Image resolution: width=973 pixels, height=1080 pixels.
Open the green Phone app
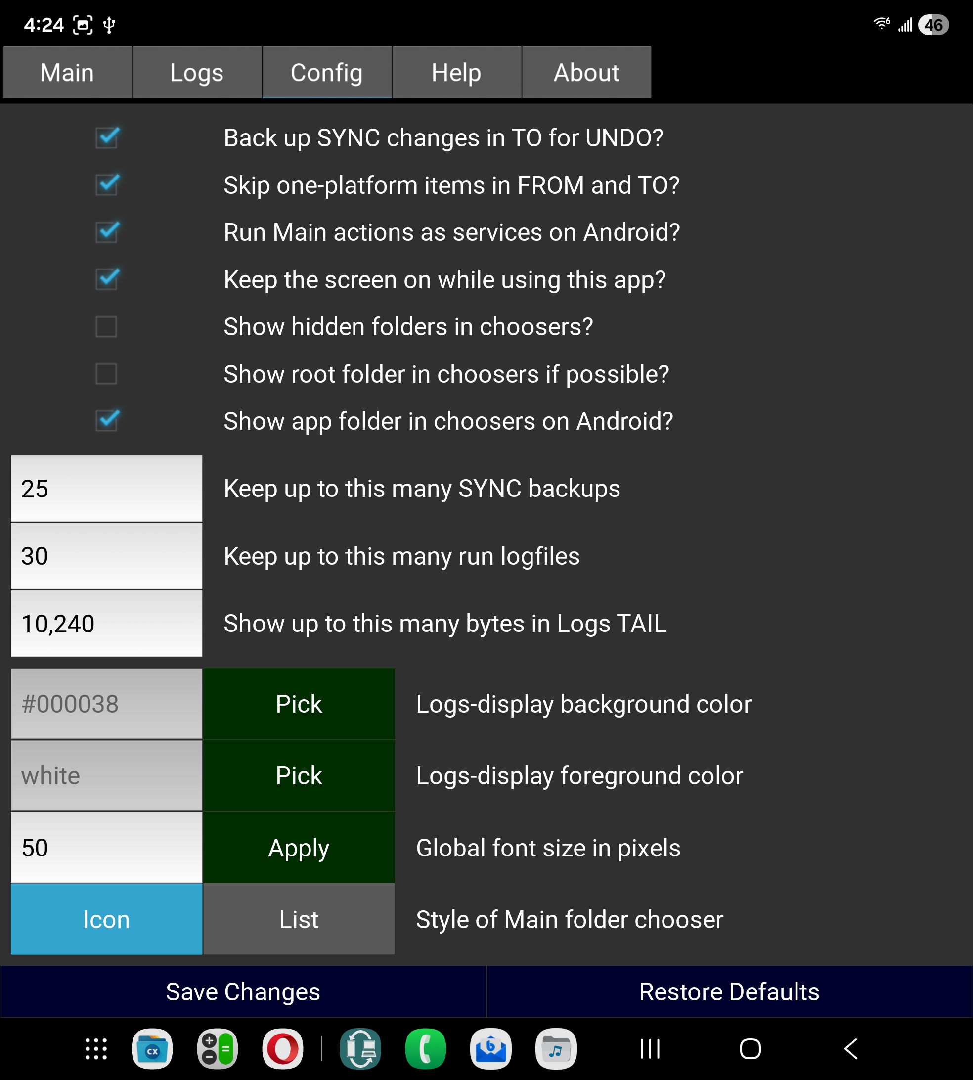coord(426,1048)
